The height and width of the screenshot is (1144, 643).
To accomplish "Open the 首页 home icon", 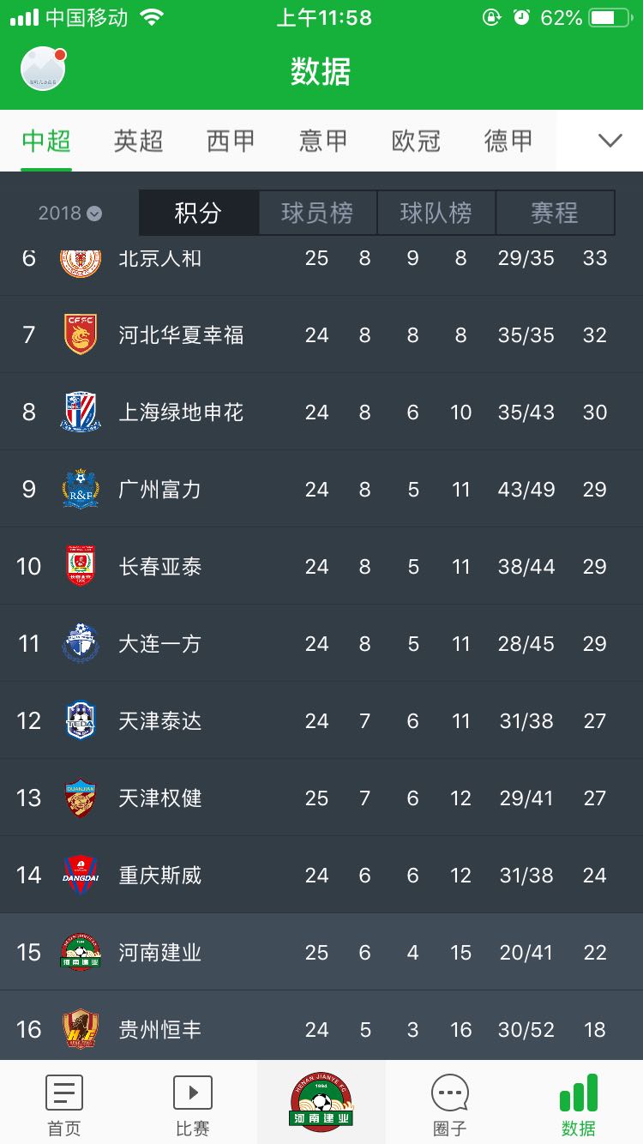I will [x=64, y=1093].
